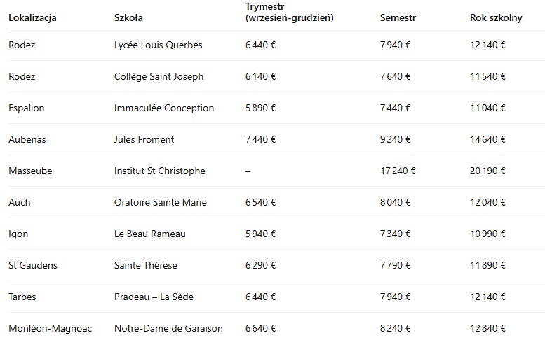Click the Aubenas location cell
Image resolution: width=545 pixels, height=340 pixels.
point(27,140)
